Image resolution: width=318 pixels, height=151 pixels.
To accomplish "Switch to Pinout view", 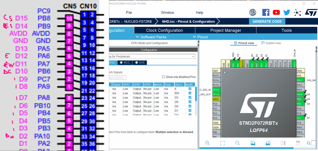I will tap(244, 43).
